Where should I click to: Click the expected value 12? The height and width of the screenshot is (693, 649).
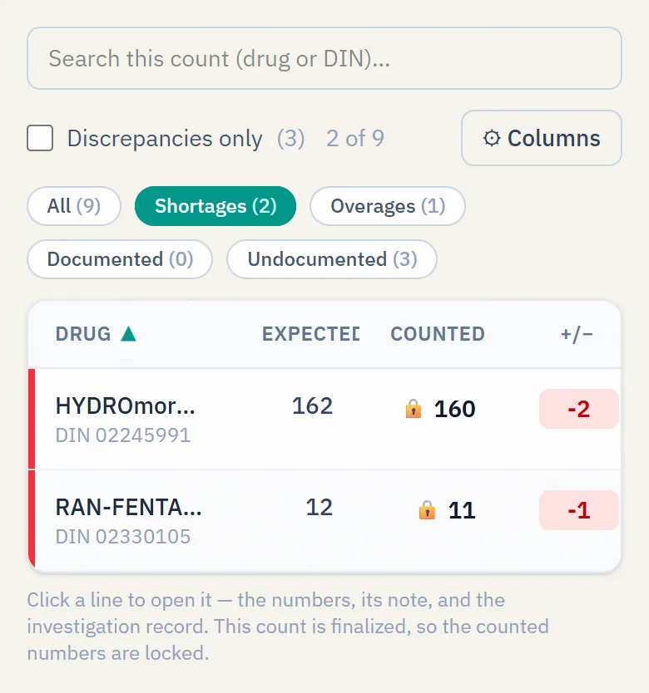[x=320, y=507]
